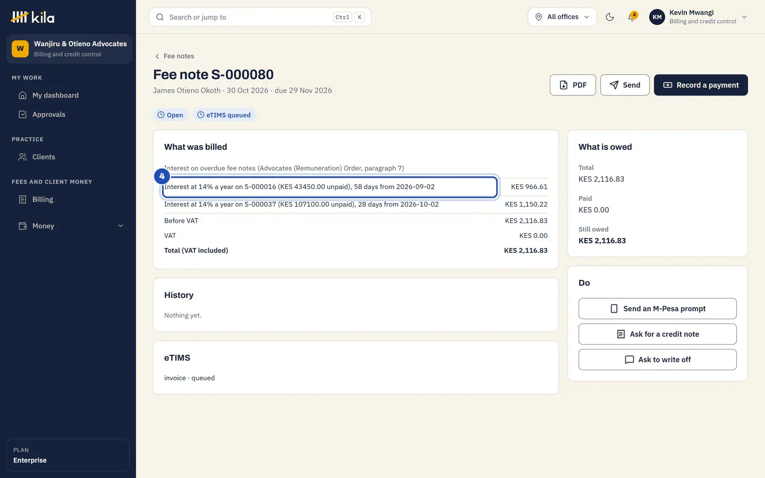765x478 pixels.
Task: Click the Enterprise plan card
Action: tap(68, 455)
